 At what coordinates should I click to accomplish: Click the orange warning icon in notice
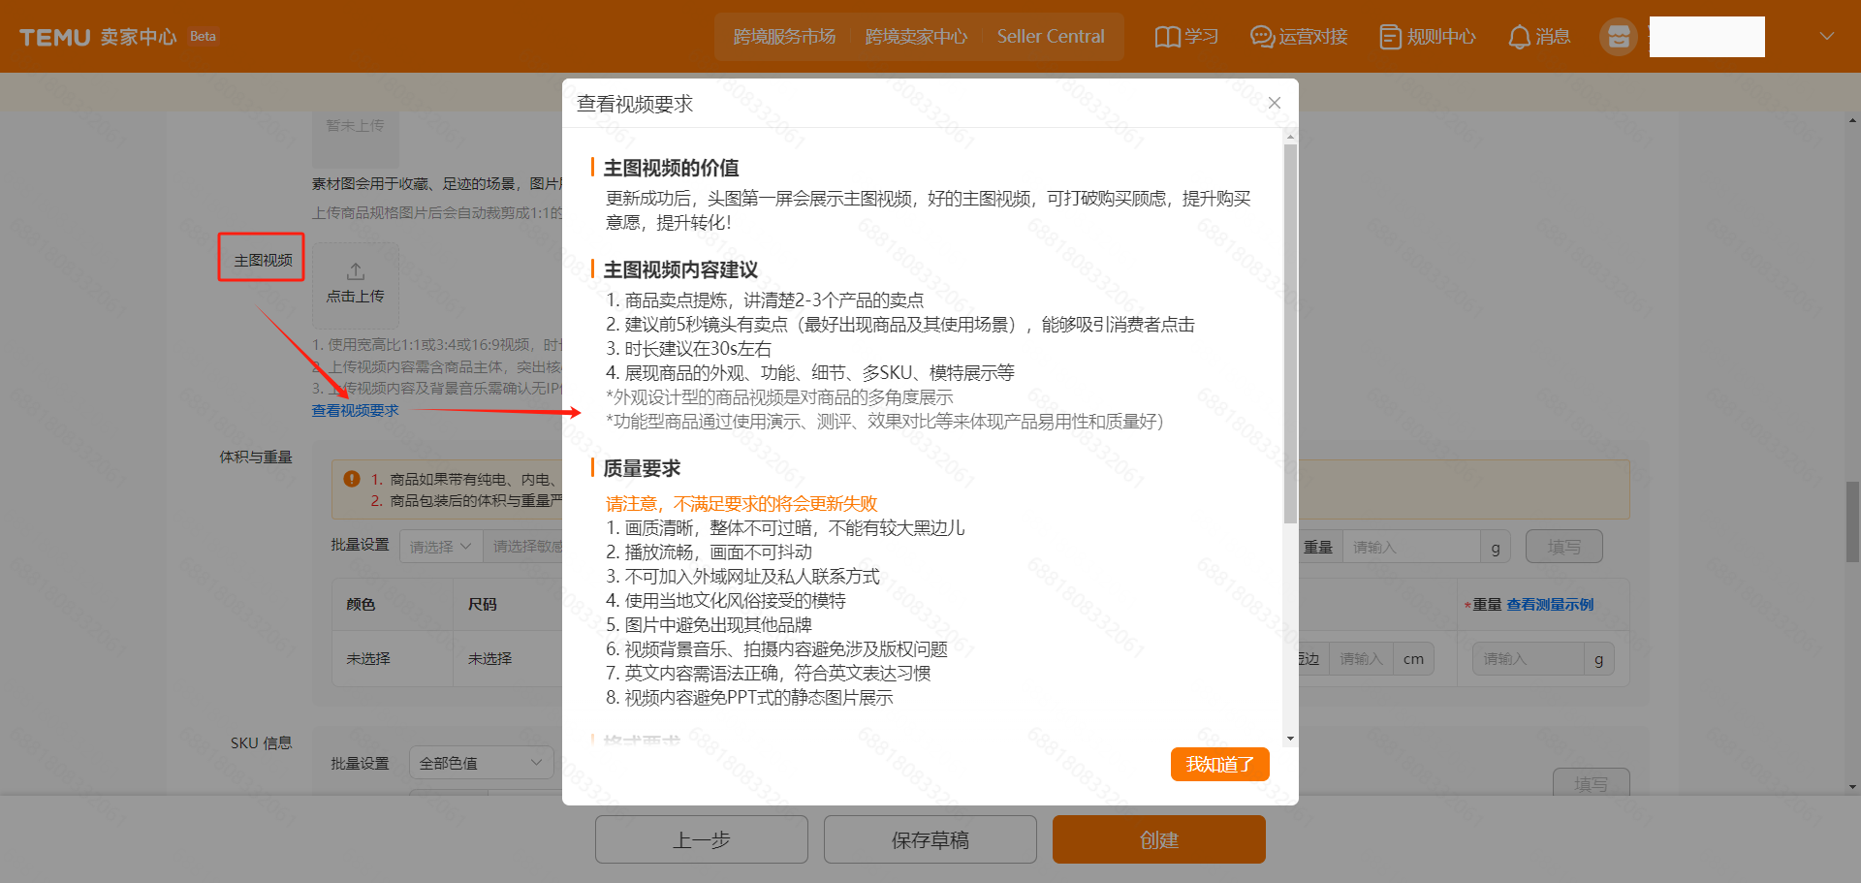tap(352, 479)
